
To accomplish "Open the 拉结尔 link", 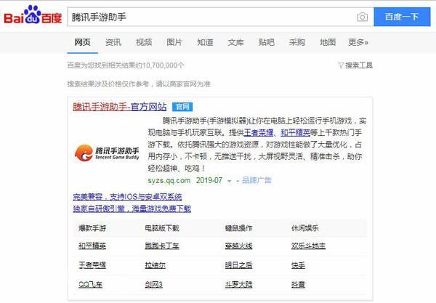I will click(x=156, y=265).
